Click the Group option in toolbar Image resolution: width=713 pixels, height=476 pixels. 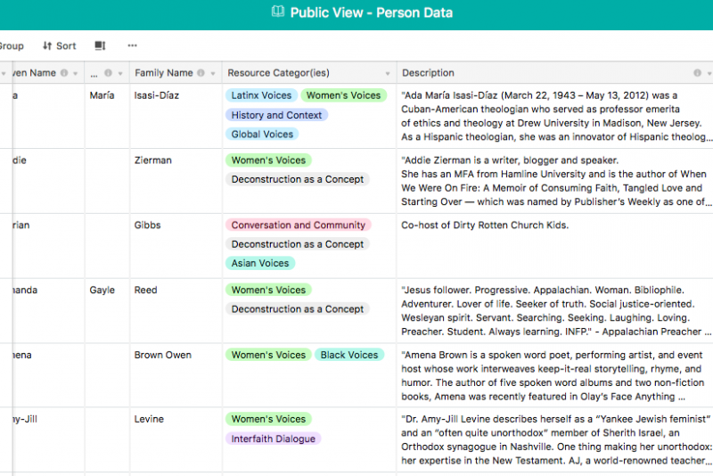[x=12, y=46]
